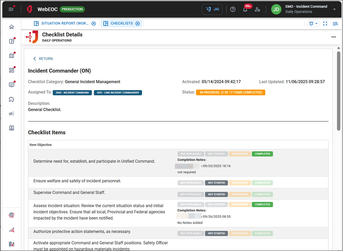Image resolution: width=343 pixels, height=251 pixels.
Task: Open the puzzle piece plugins icon
Action: pos(12,99)
